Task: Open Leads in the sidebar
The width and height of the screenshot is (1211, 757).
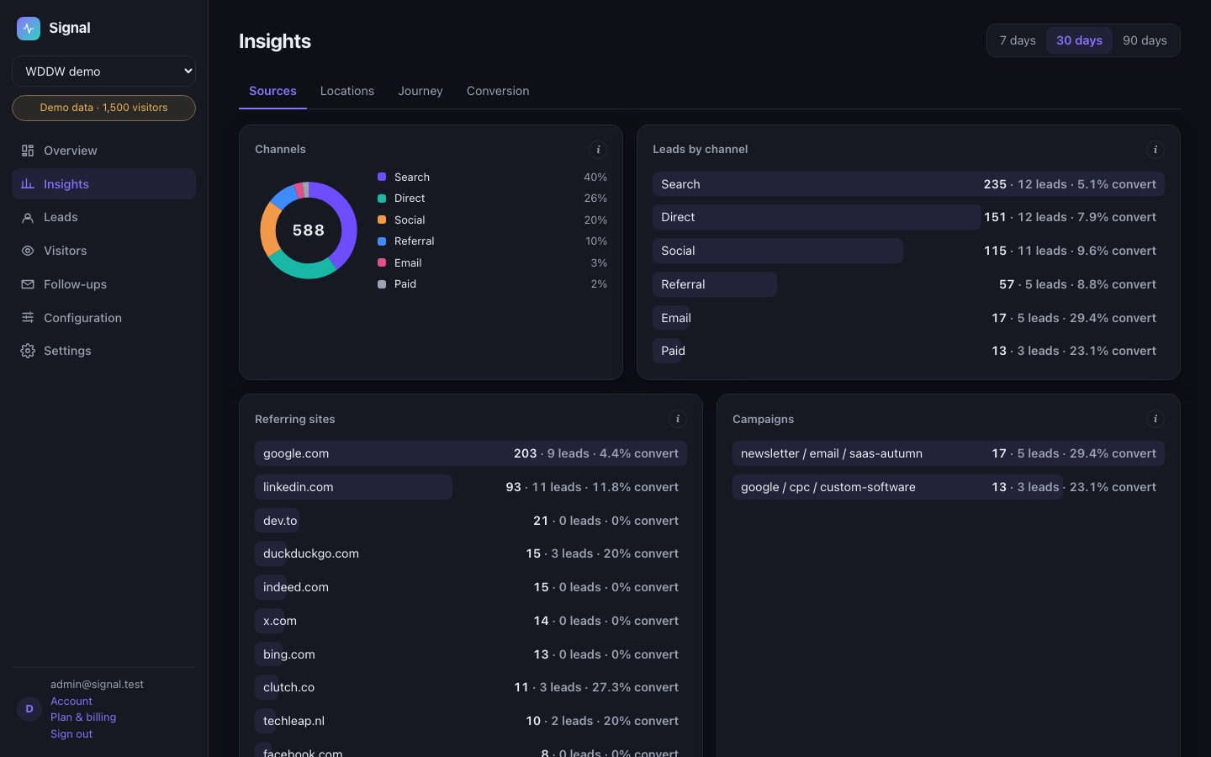Action: coord(103,217)
